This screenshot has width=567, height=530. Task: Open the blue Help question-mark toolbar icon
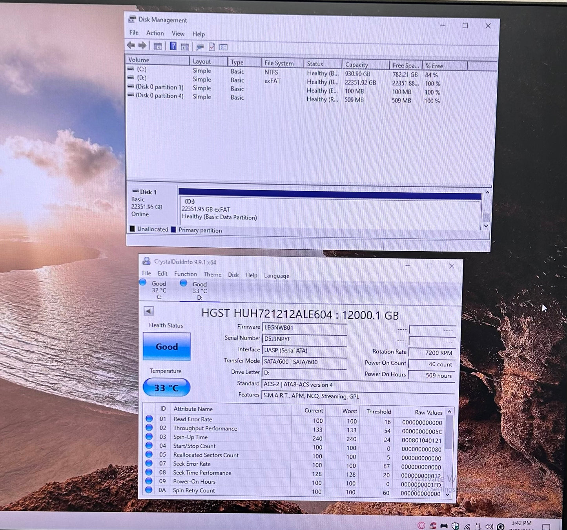click(173, 46)
